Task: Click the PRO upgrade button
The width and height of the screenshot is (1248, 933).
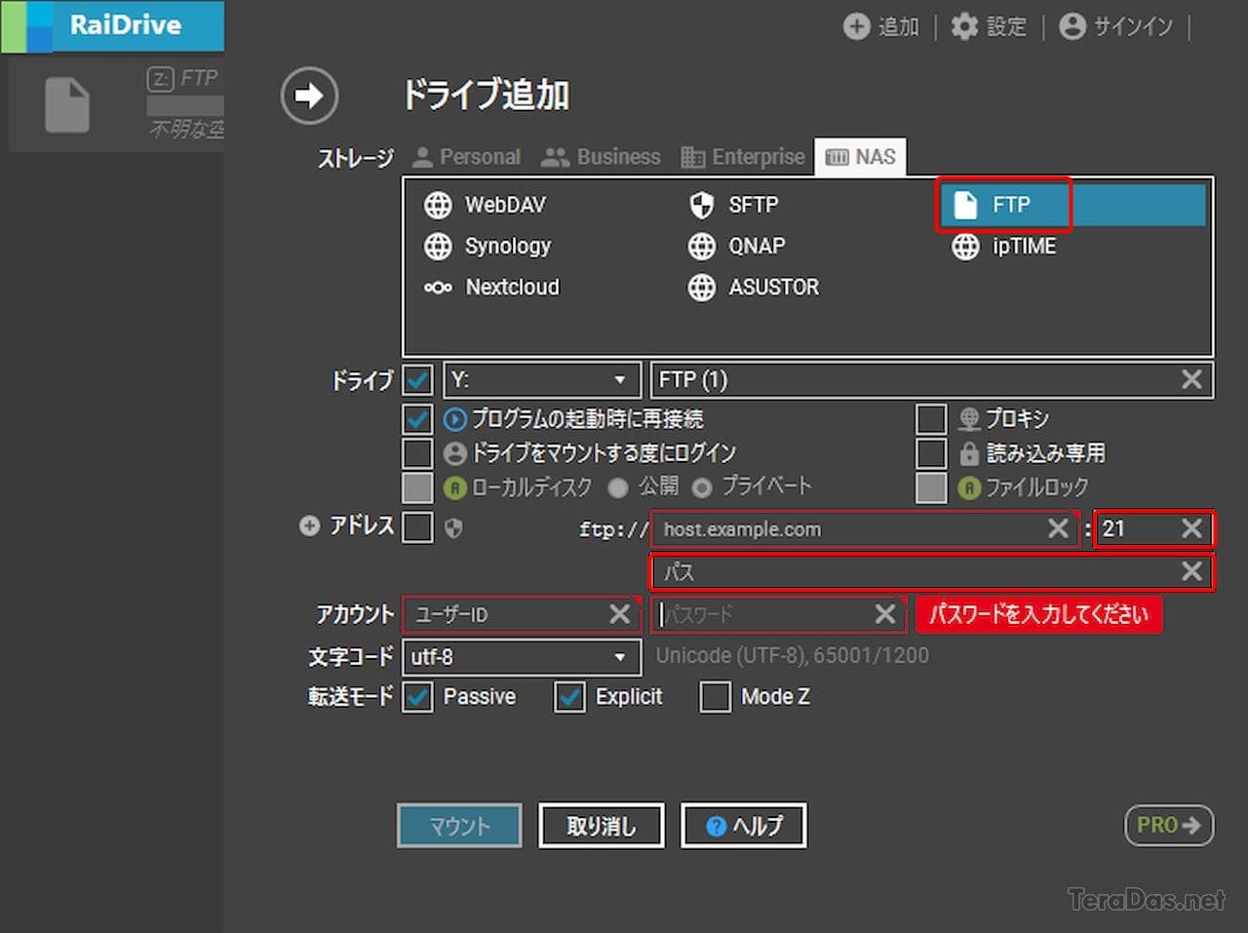Action: click(x=1169, y=825)
